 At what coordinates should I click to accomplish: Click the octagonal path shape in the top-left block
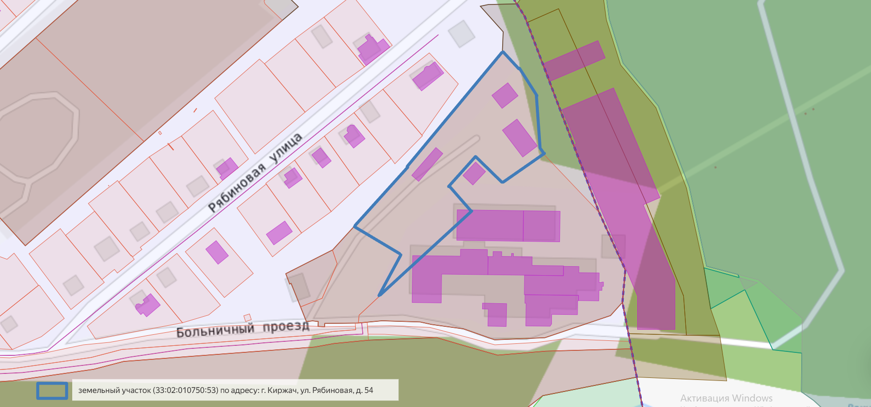pos(38,135)
